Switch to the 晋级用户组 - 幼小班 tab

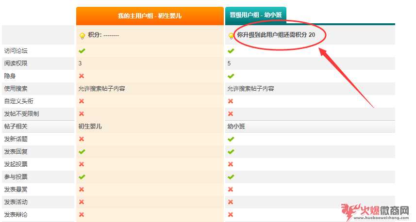(x=256, y=15)
